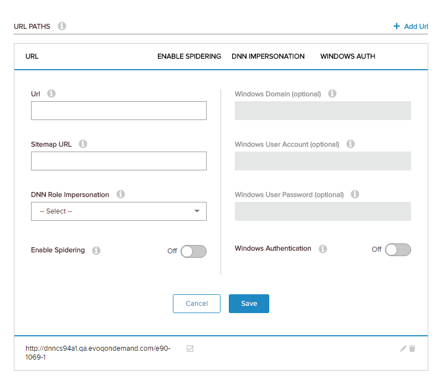Enable the Windows Authentication toggle
The image size is (441, 385).
click(x=398, y=249)
